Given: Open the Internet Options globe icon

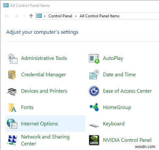Looking at the screenshot, I should (x=12, y=124).
